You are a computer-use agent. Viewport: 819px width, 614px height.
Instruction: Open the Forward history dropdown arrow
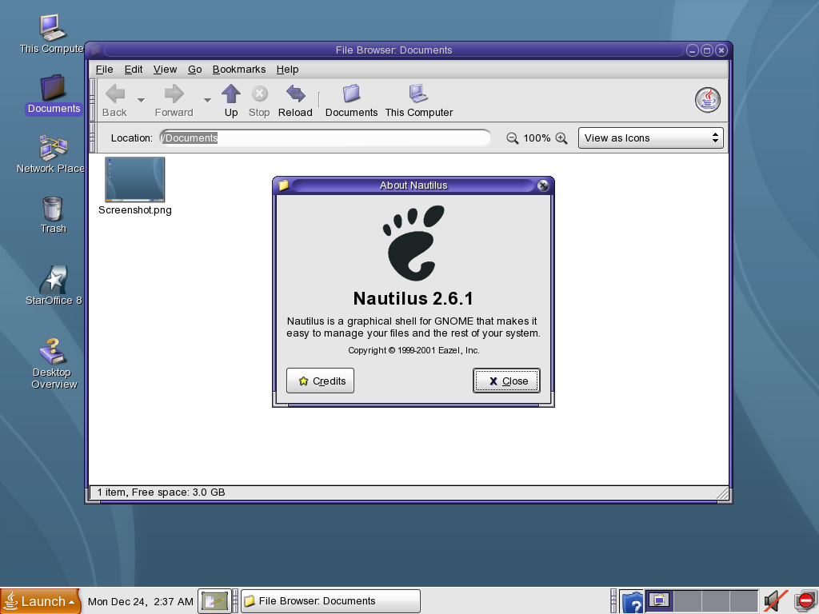coord(207,100)
